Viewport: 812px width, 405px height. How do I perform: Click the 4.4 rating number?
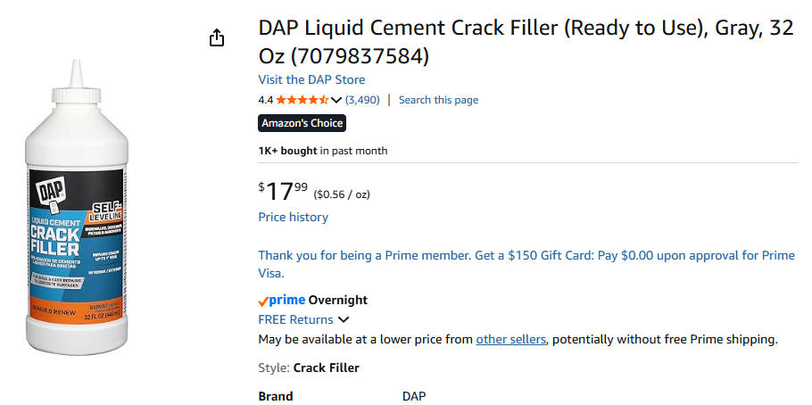tap(265, 100)
